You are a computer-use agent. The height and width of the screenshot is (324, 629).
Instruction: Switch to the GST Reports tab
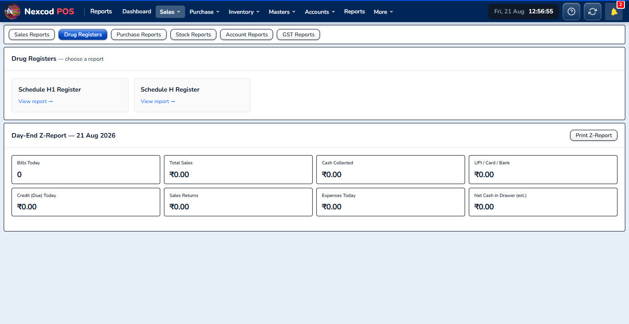click(298, 35)
